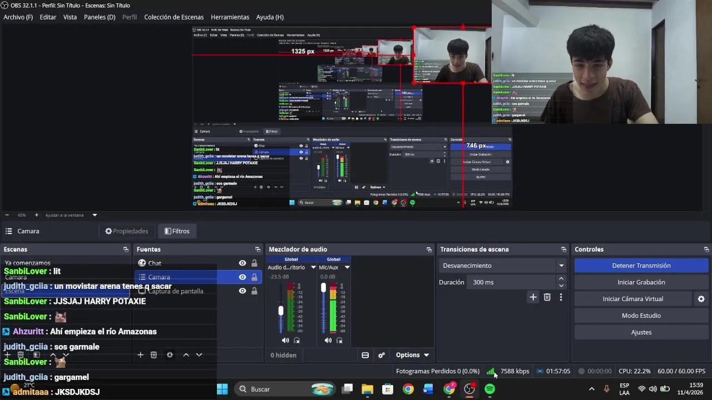Float the Mezclador de audio panel

tap(429, 249)
